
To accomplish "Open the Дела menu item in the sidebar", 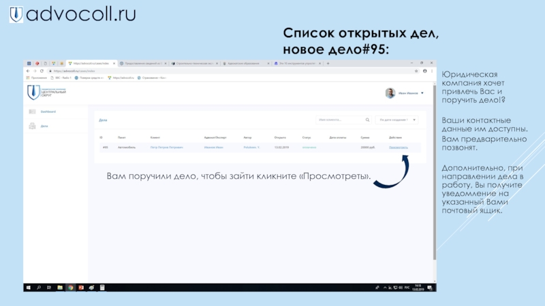I will point(44,126).
